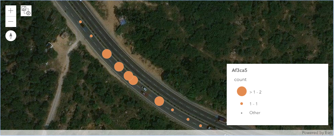
Task: Select the small point just after the last large circle
Action: 172,110
